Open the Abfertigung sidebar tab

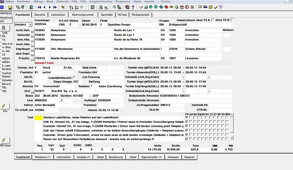tap(6, 13)
